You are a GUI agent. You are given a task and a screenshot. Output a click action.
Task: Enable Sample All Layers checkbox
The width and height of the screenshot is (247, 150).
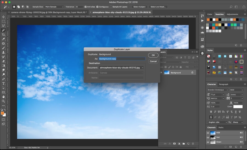coord(111,7)
